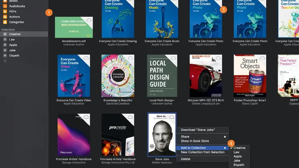This screenshot has width=299, height=168.
Task: Click Delete in the context menu
Action: pyautogui.click(x=185, y=159)
